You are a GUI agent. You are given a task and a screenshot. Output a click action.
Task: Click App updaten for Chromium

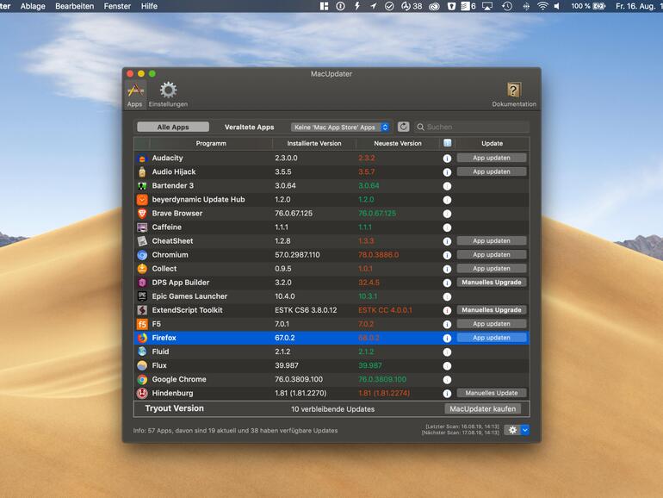click(x=492, y=255)
